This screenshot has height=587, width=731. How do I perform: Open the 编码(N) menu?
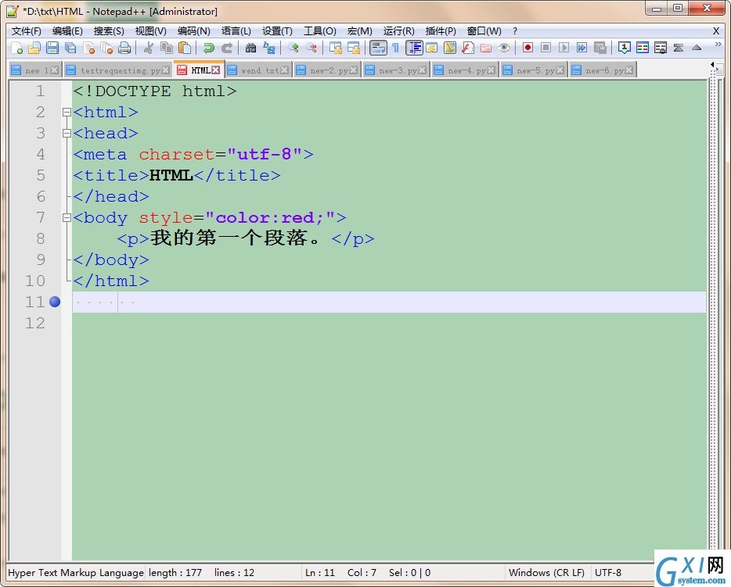point(194,31)
